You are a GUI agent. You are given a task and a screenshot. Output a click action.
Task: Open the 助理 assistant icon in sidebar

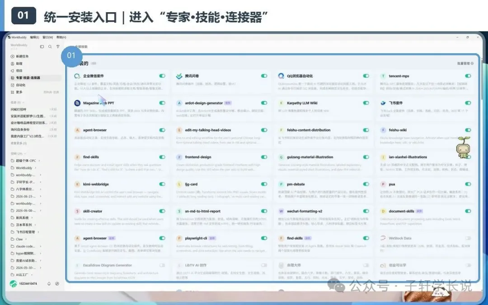tap(13, 64)
